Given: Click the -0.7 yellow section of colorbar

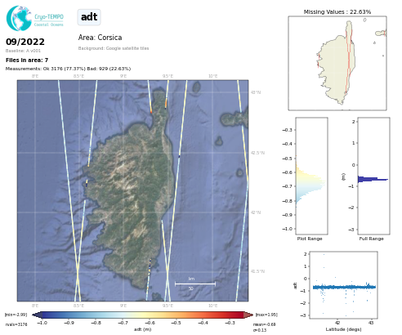Looking at the screenshot, I should click(123, 315).
